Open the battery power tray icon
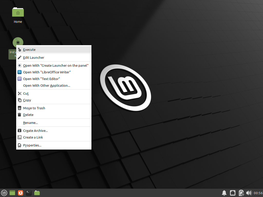This screenshot has height=197, width=263. 241,193
